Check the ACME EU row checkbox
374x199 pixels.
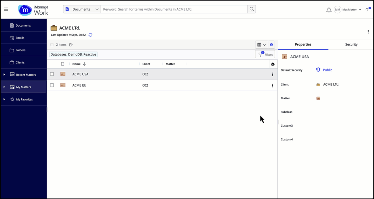[x=52, y=85]
